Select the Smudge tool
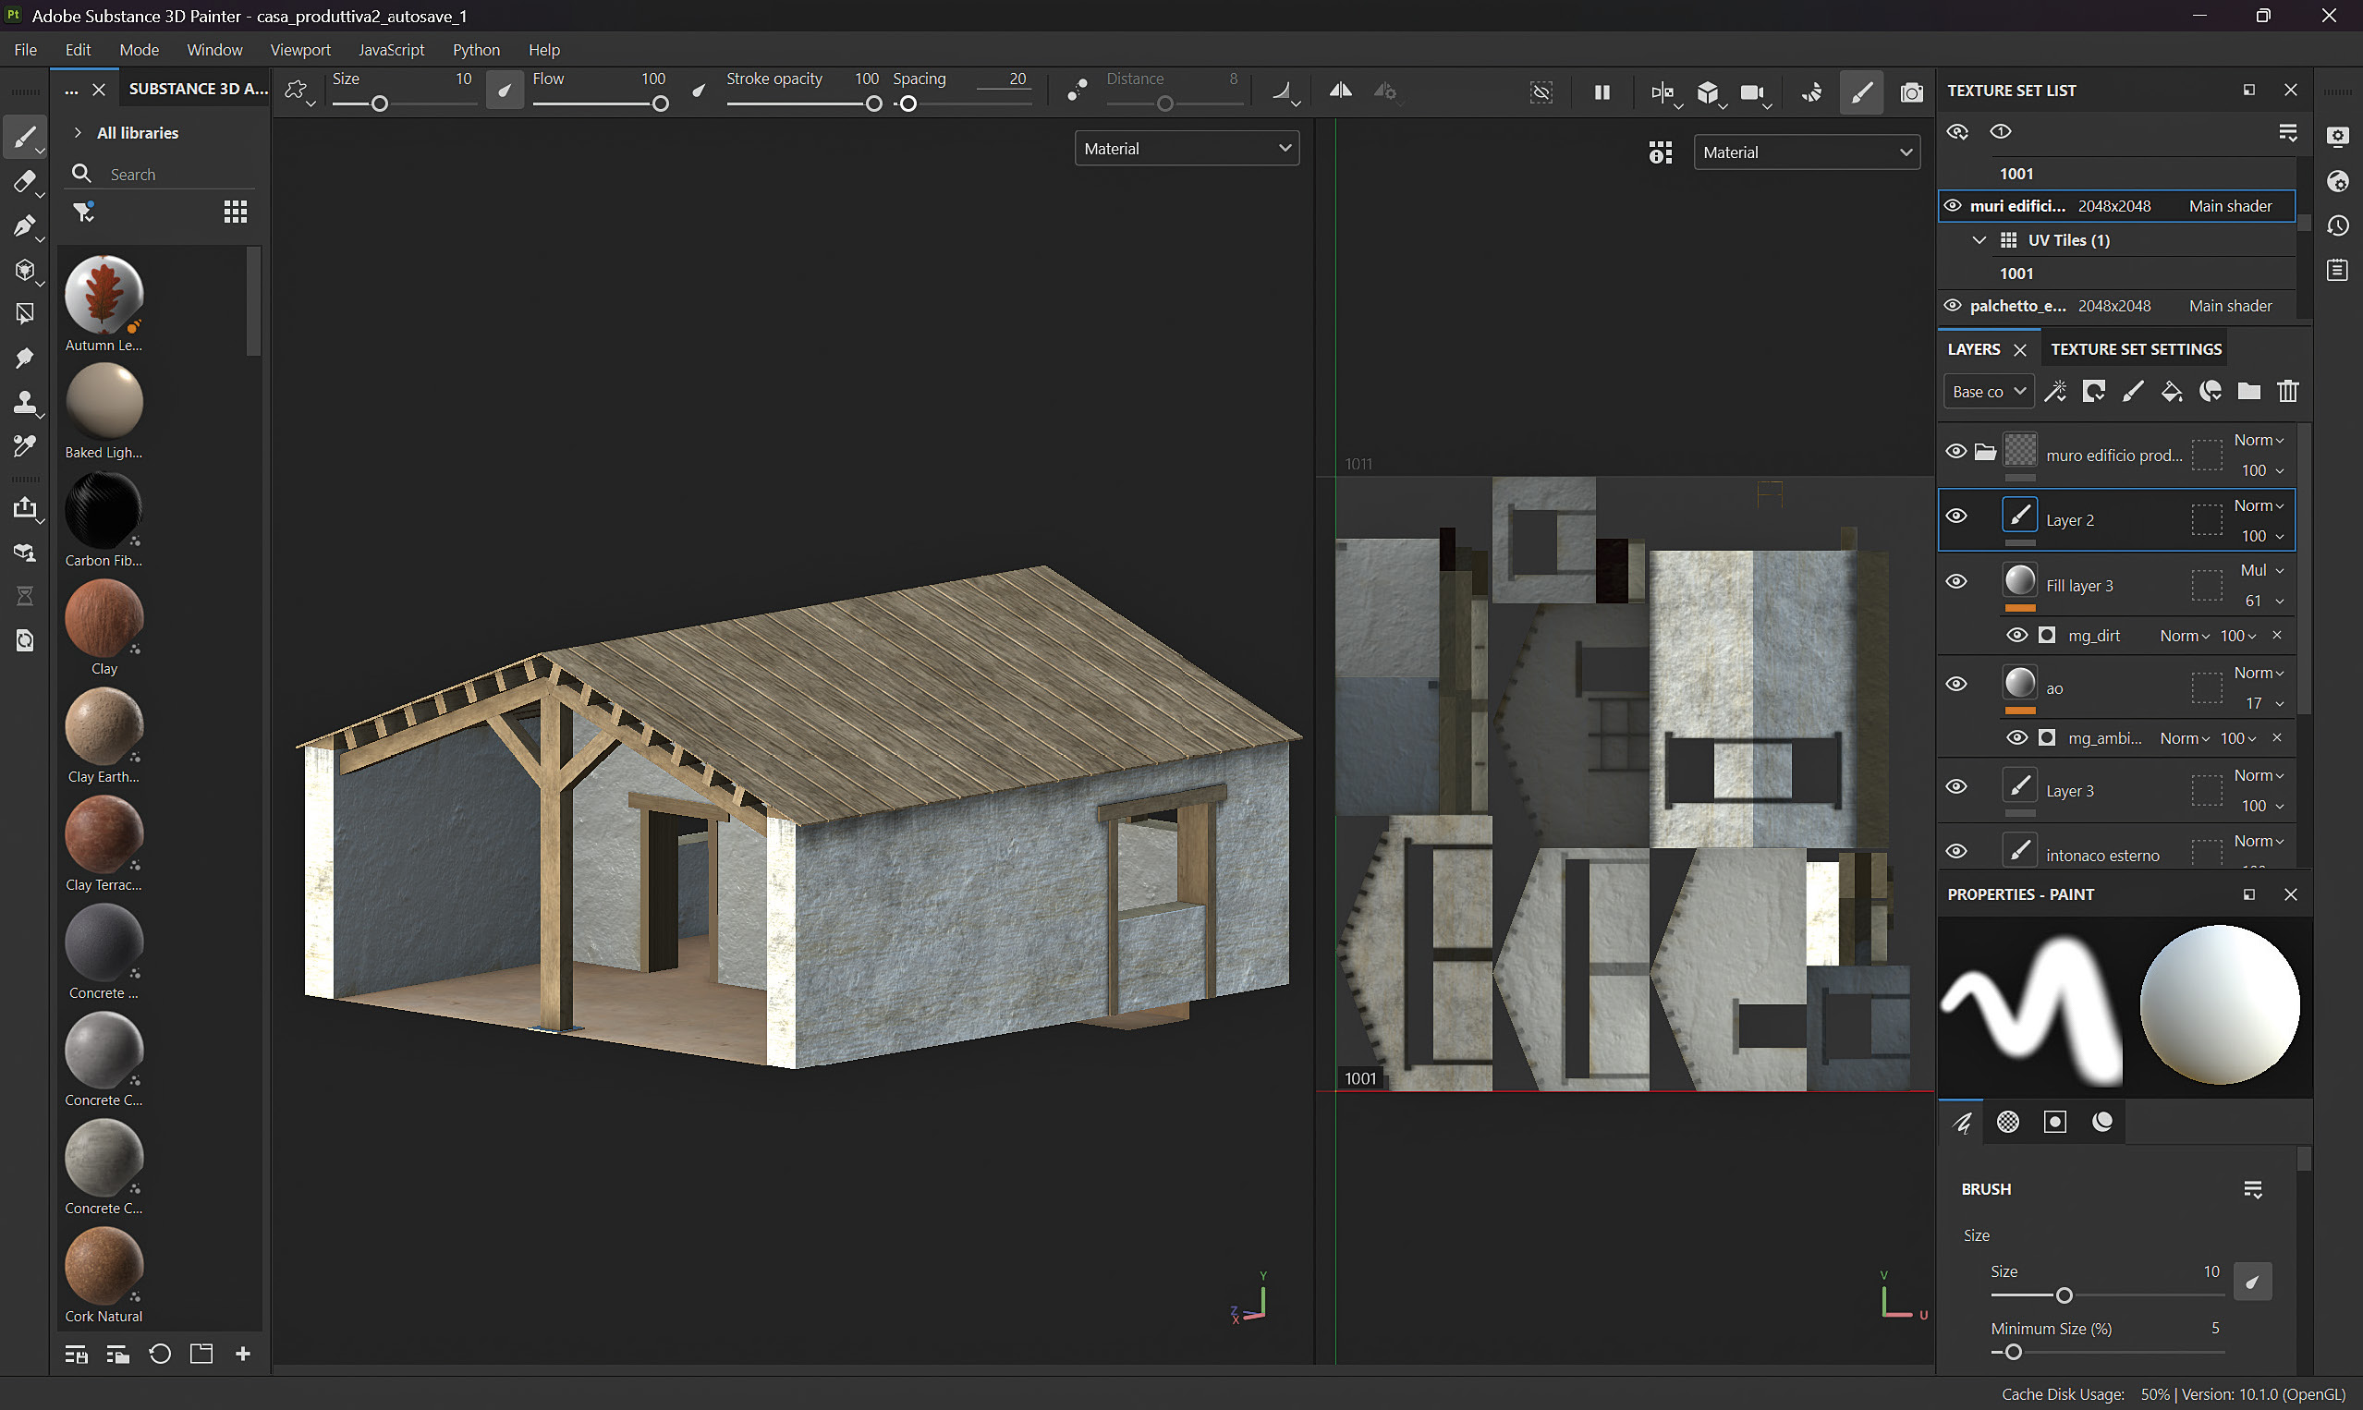This screenshot has height=1410, width=2363. coord(24,358)
